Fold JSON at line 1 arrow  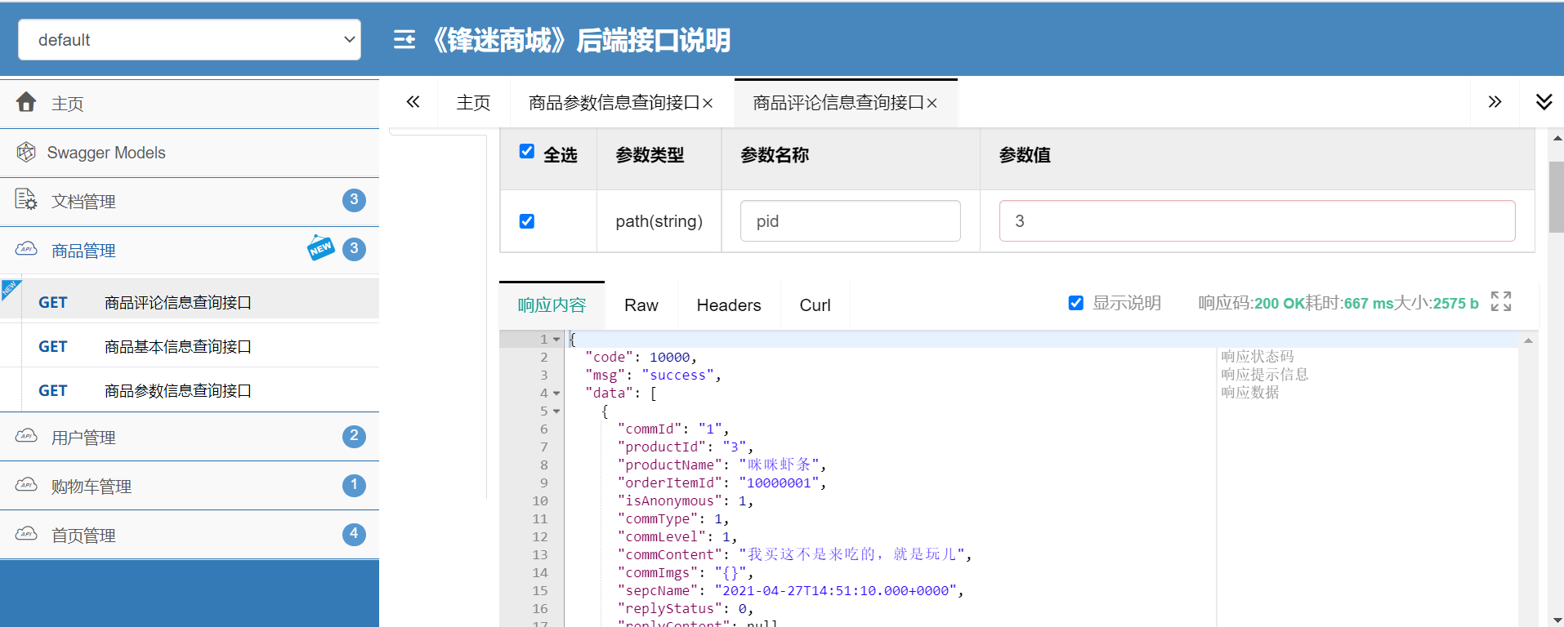[556, 340]
